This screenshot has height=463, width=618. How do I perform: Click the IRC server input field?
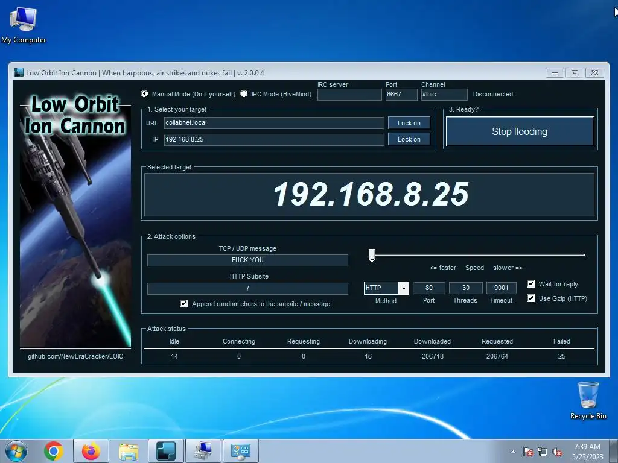tap(349, 95)
